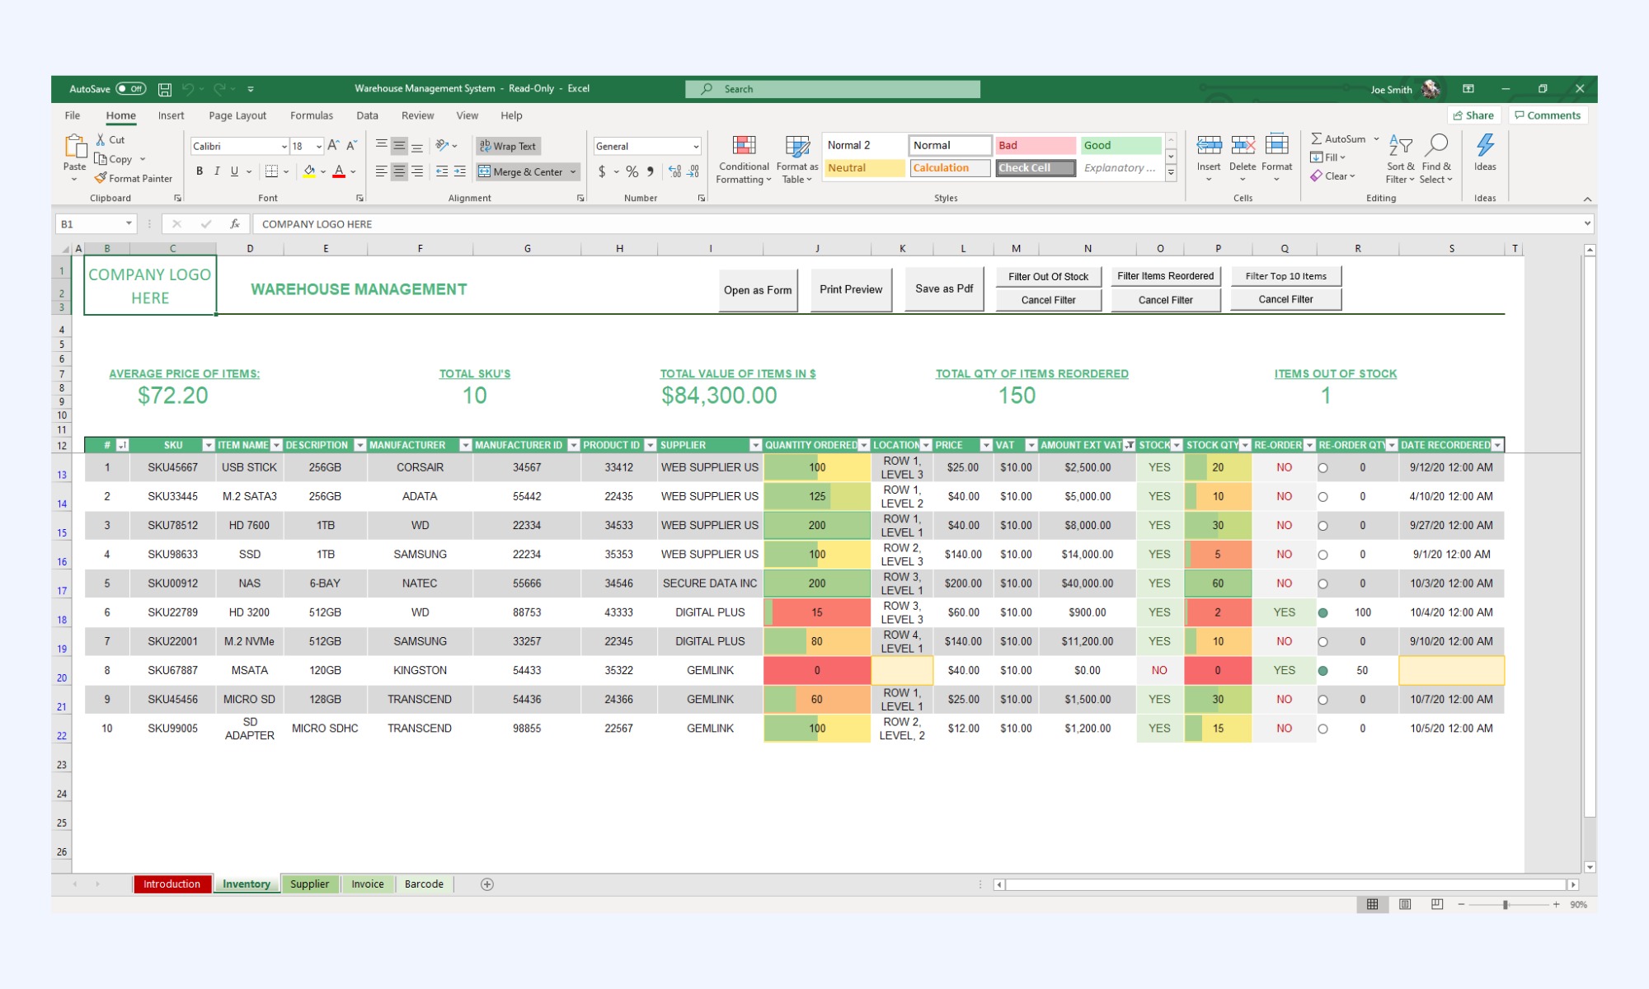Apply Percent style format
Screen dimensions: 1649x989
(632, 171)
